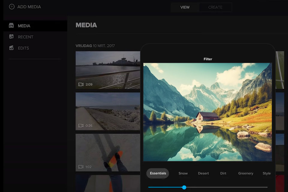
Task: Click the Edits clapperboard icon
Action: click(11, 48)
